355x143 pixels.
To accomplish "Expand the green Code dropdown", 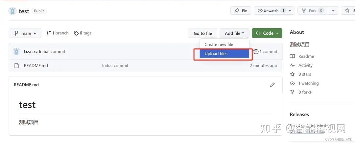I will (x=267, y=33).
